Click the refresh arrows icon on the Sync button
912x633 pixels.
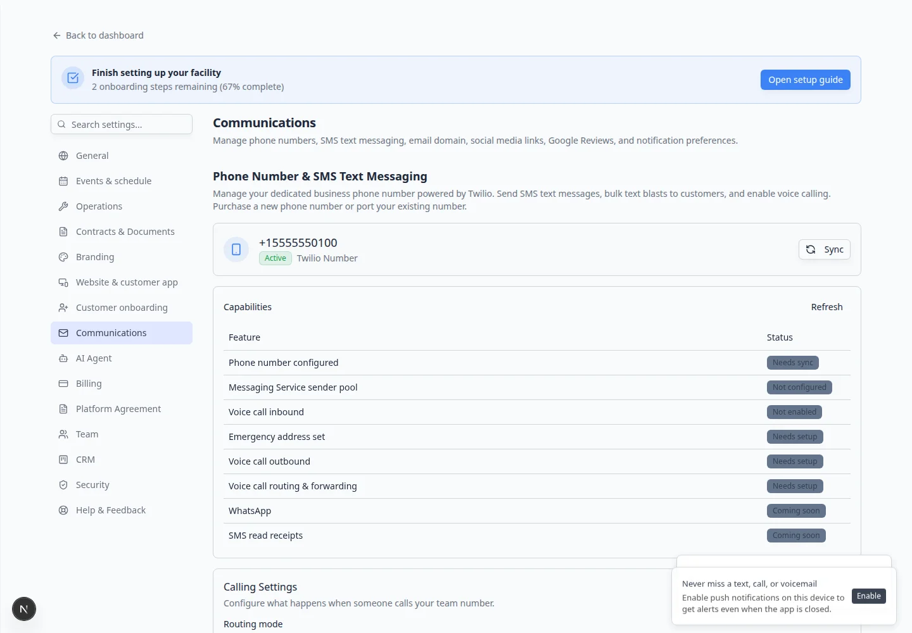[811, 249]
